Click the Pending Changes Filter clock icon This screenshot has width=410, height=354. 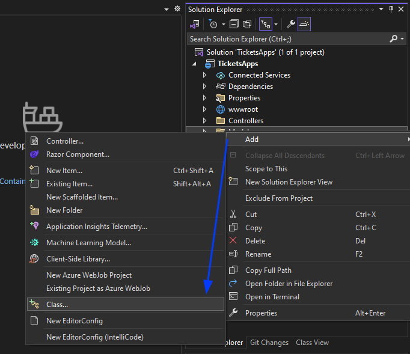(x=213, y=24)
